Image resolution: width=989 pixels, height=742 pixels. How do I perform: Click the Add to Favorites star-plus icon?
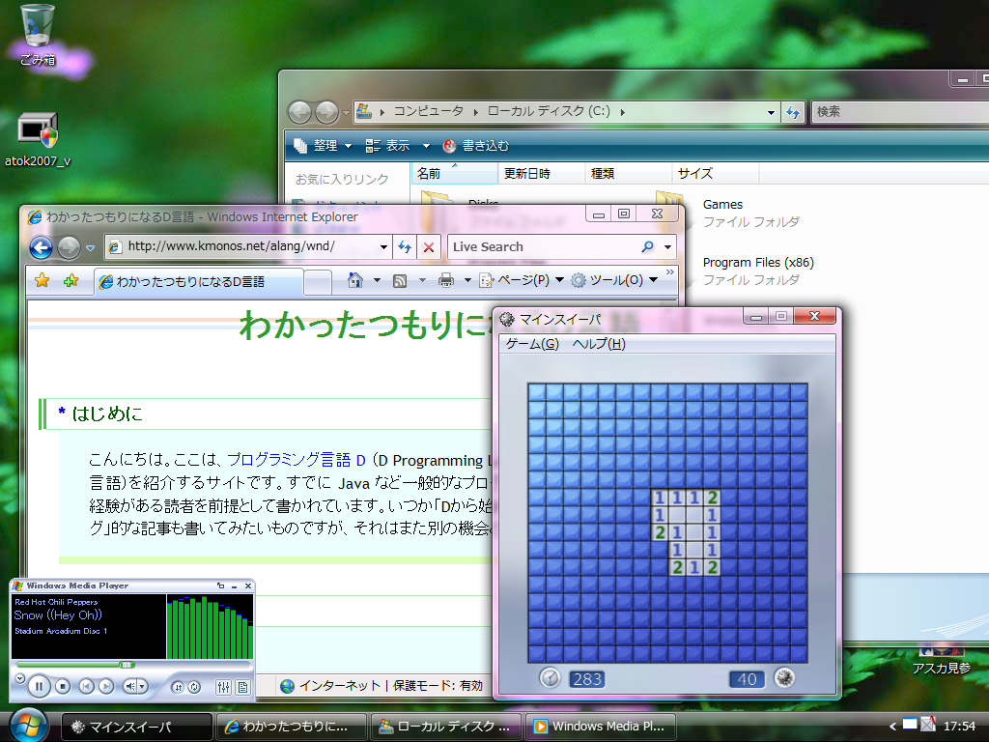click(71, 280)
